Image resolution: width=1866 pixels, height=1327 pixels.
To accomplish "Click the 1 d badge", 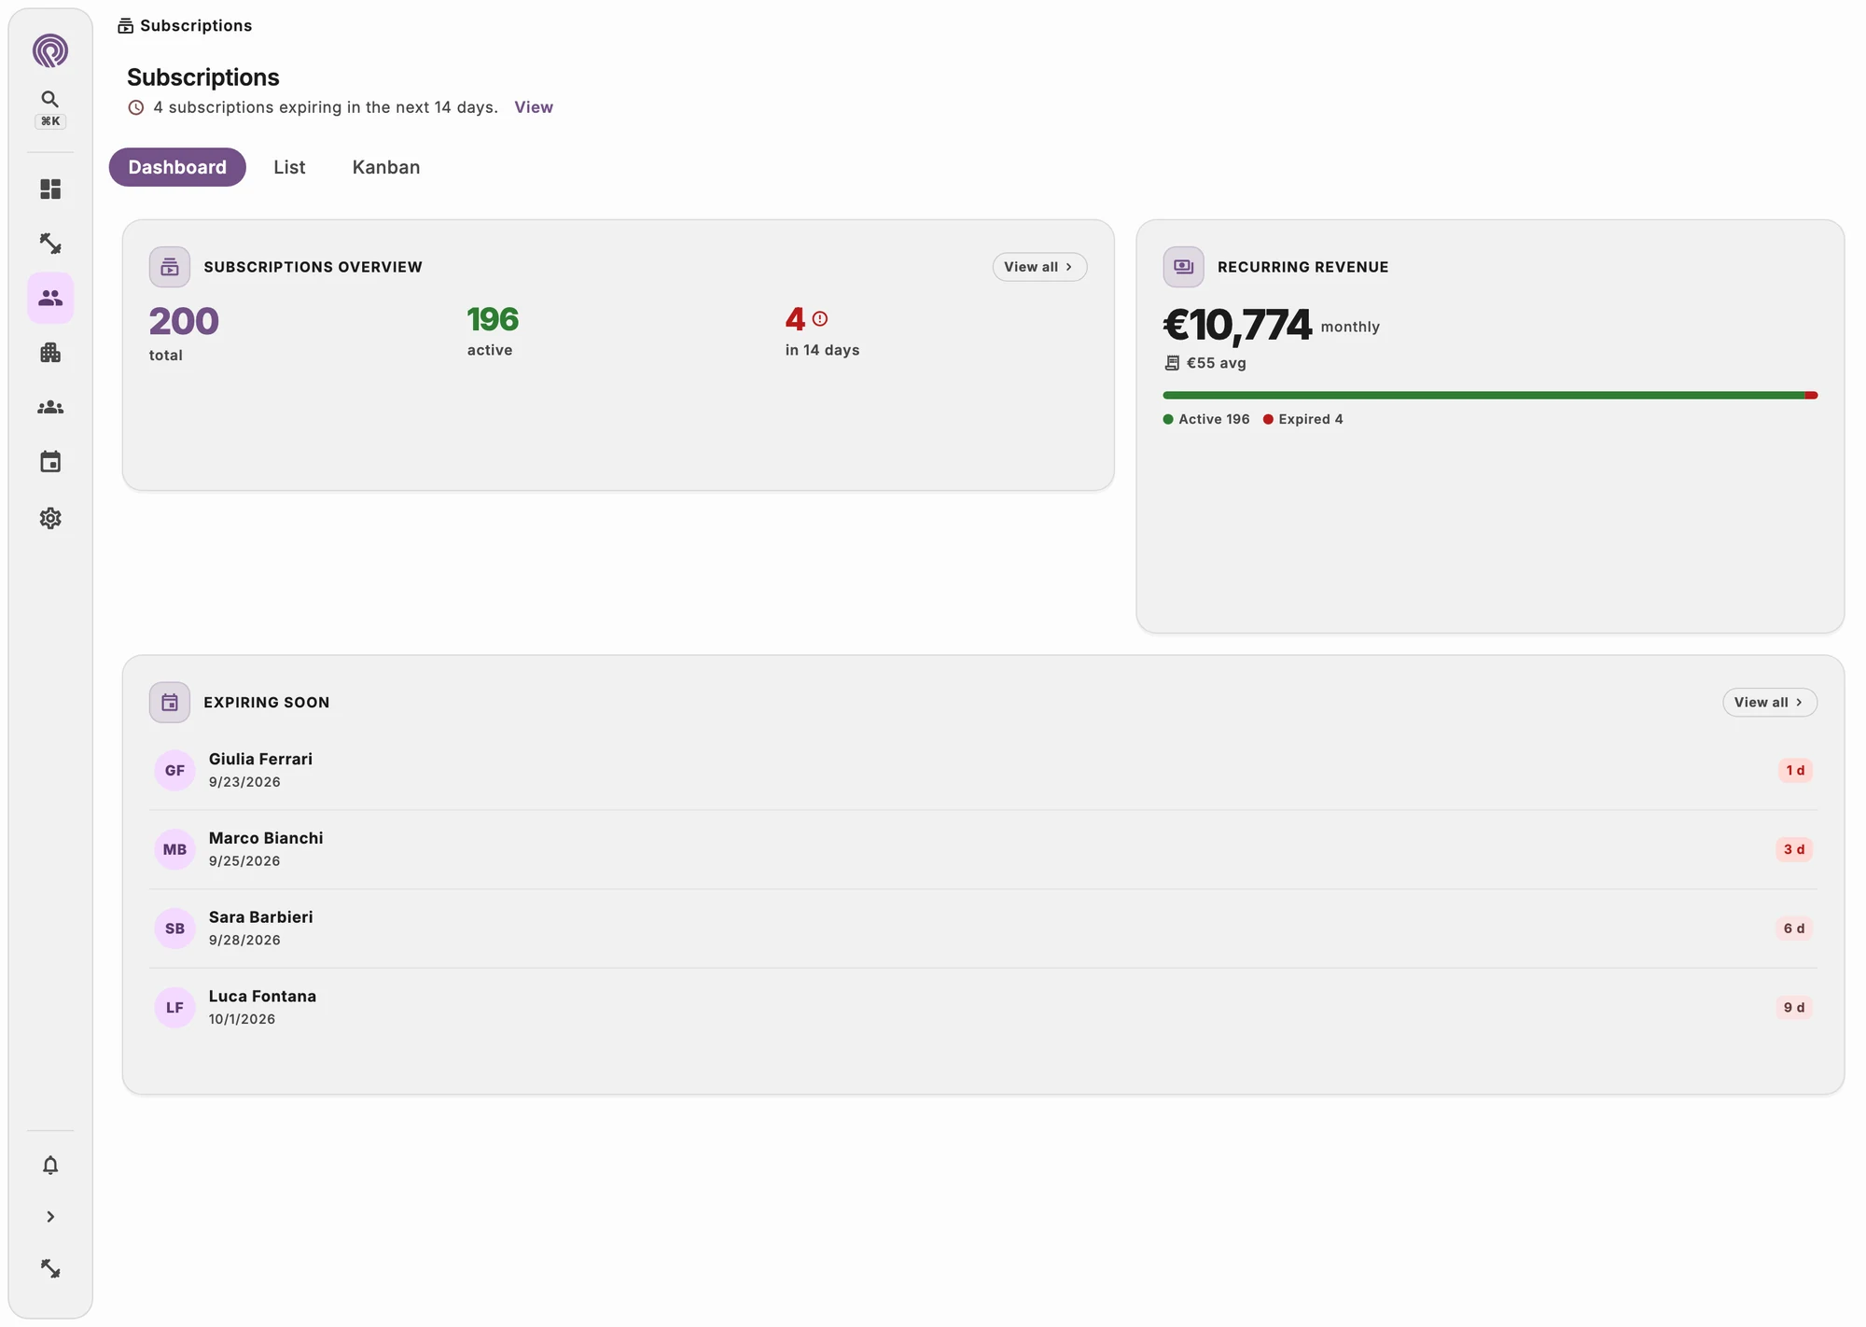I will click(1795, 771).
